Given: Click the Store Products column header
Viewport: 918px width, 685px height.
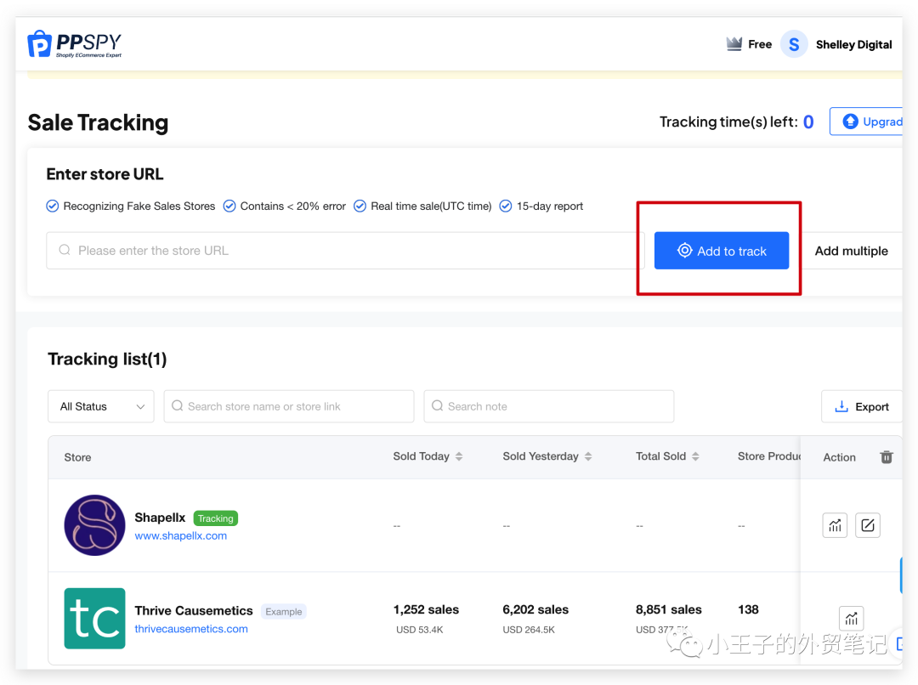Looking at the screenshot, I should pos(768,456).
